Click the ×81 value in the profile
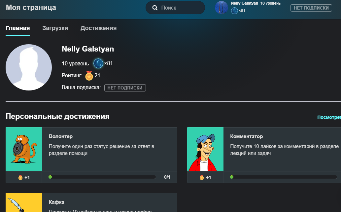This screenshot has height=212, width=341. [x=109, y=63]
